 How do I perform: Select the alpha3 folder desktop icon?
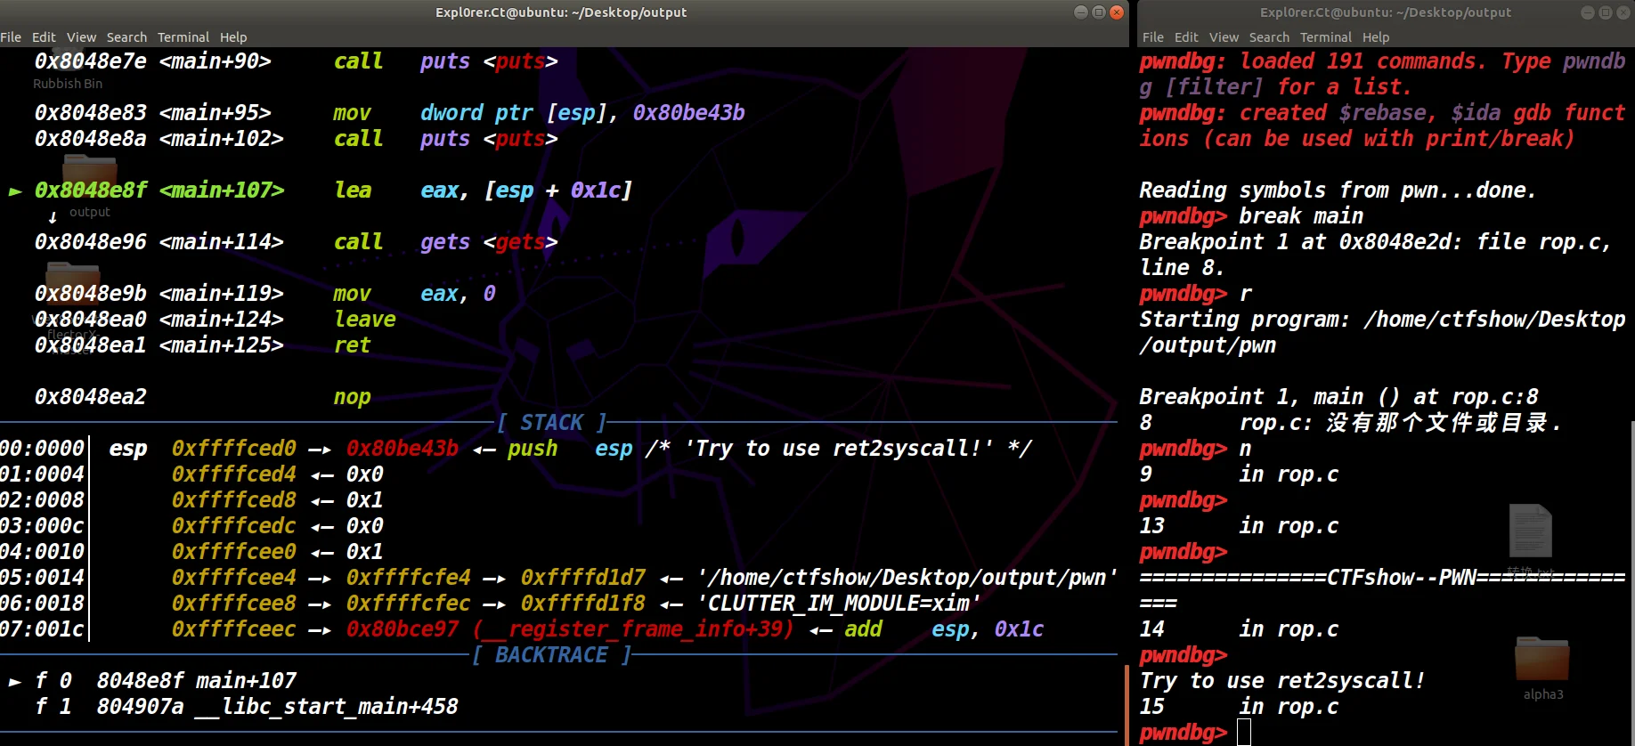1542,663
